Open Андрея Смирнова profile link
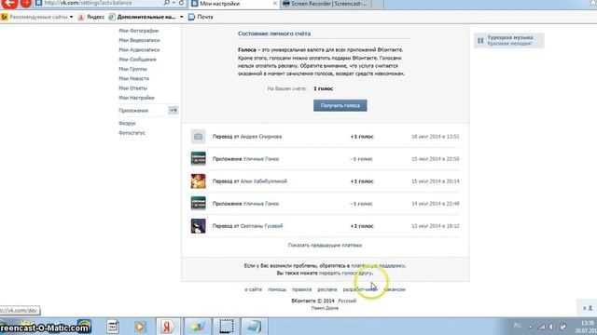This screenshot has width=597, height=335. (x=261, y=137)
